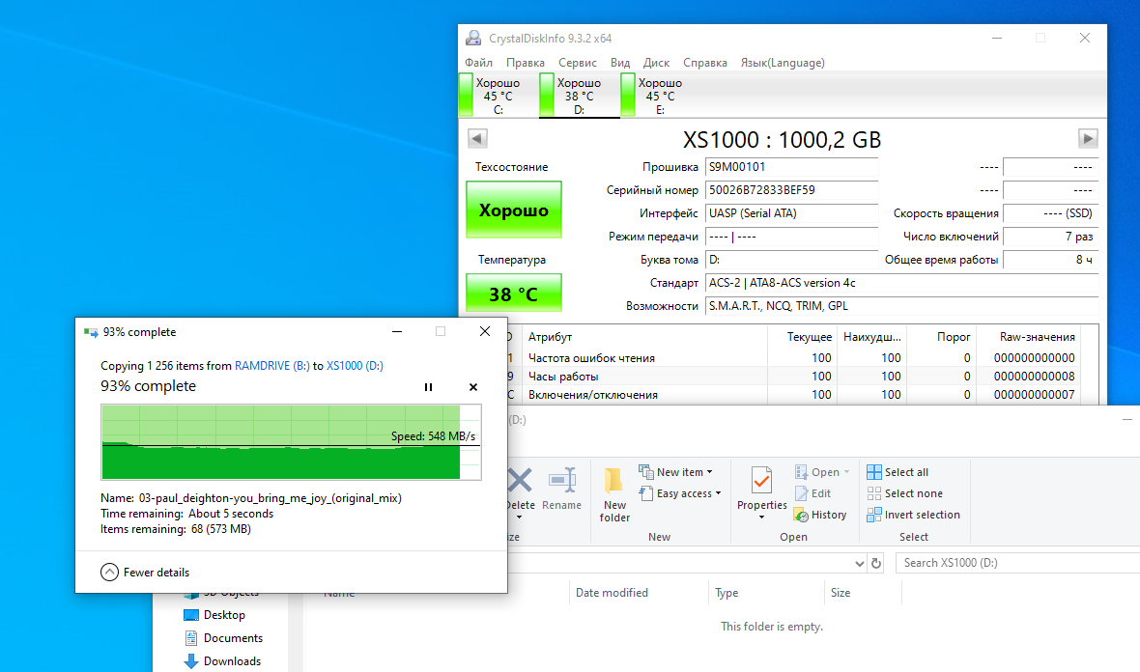1140x672 pixels.
Task: Select the Включения/отключения attribute row
Action: (792, 395)
